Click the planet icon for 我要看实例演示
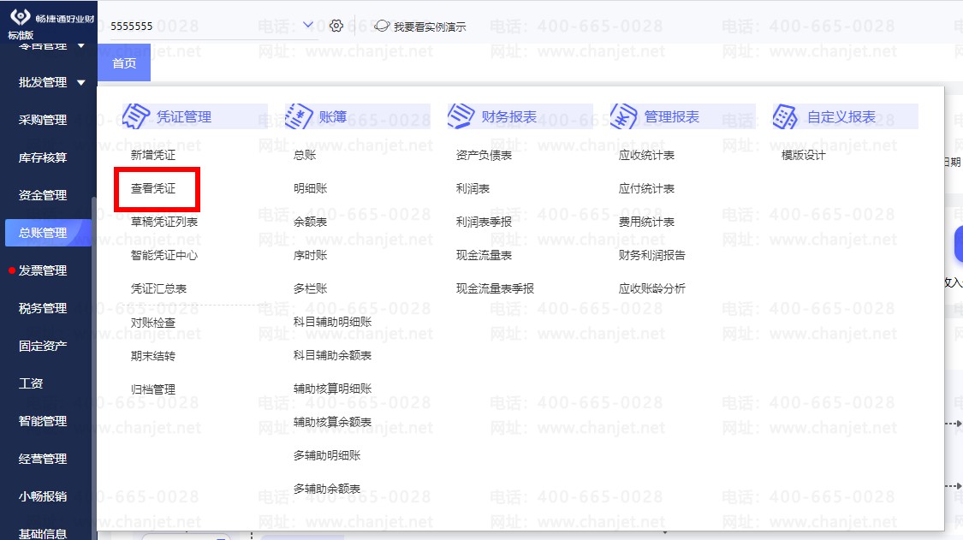 [382, 26]
